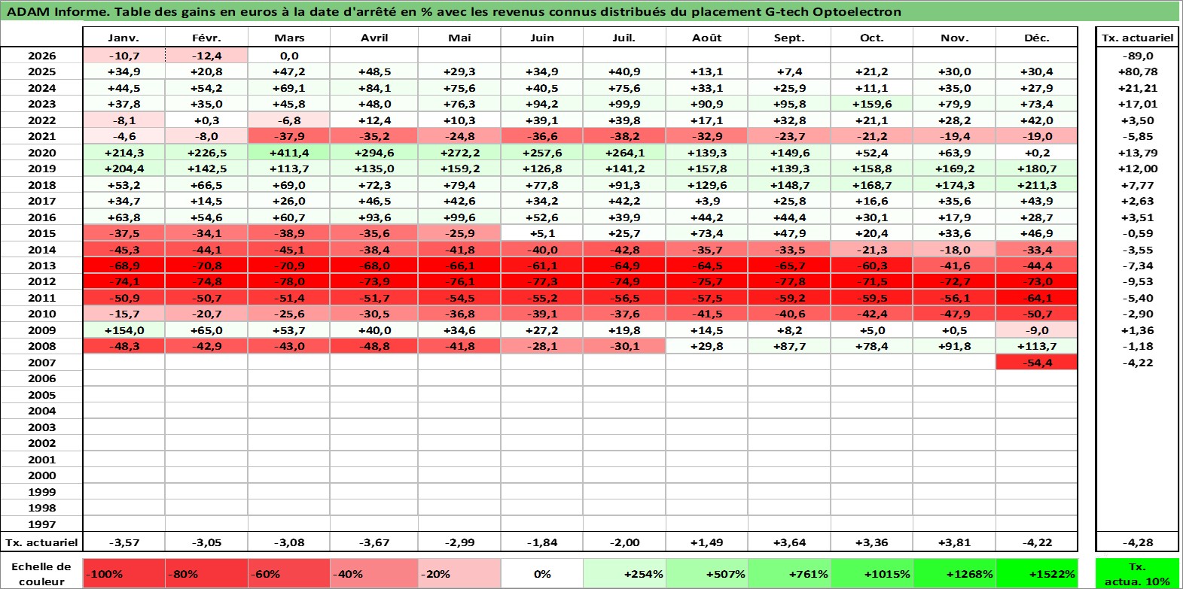Click the green 'Tx. actua. 10%' legend box
The image size is (1183, 589).
point(1137,574)
